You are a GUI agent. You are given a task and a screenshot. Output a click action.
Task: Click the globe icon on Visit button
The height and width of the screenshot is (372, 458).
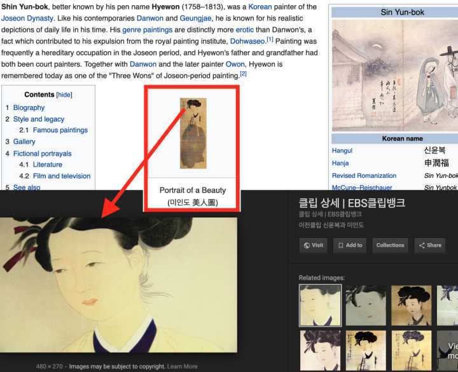(307, 245)
